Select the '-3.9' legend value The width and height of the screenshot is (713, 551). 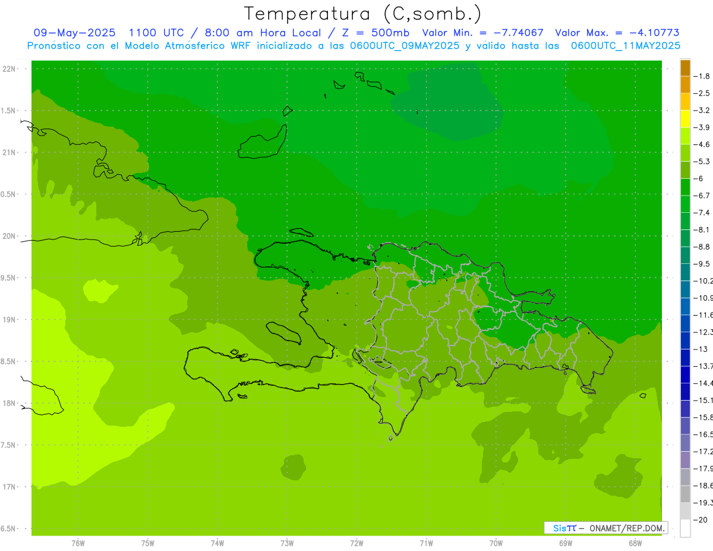pos(702,127)
